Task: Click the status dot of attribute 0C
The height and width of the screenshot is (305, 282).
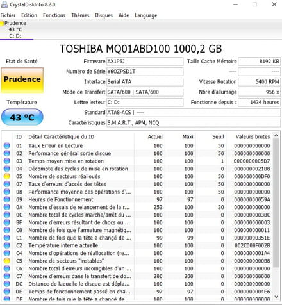Action: [x=7, y=215]
